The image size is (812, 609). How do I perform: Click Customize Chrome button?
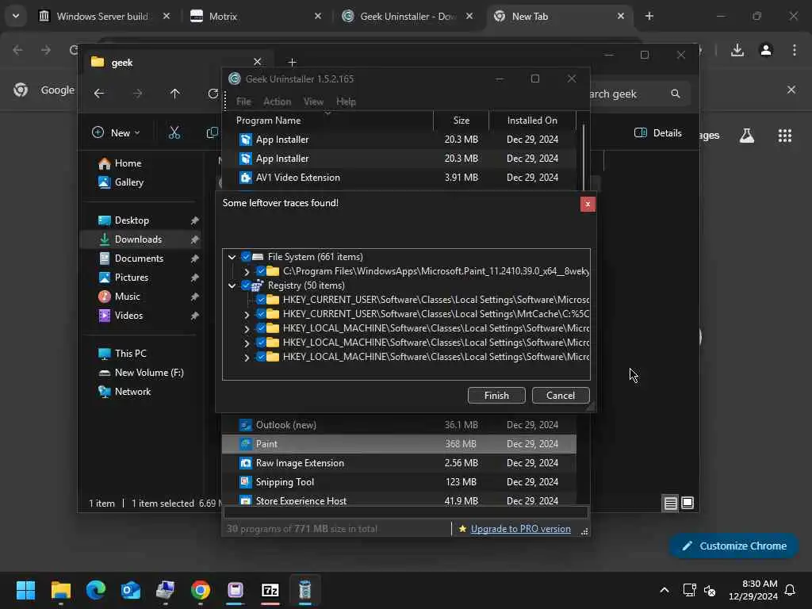point(733,546)
